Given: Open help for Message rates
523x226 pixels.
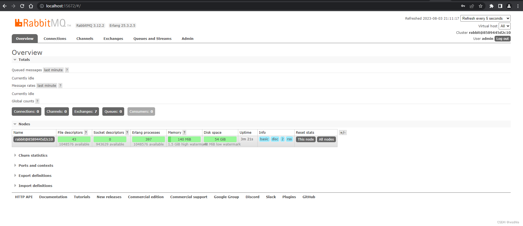Looking at the screenshot, I should tap(60, 86).
